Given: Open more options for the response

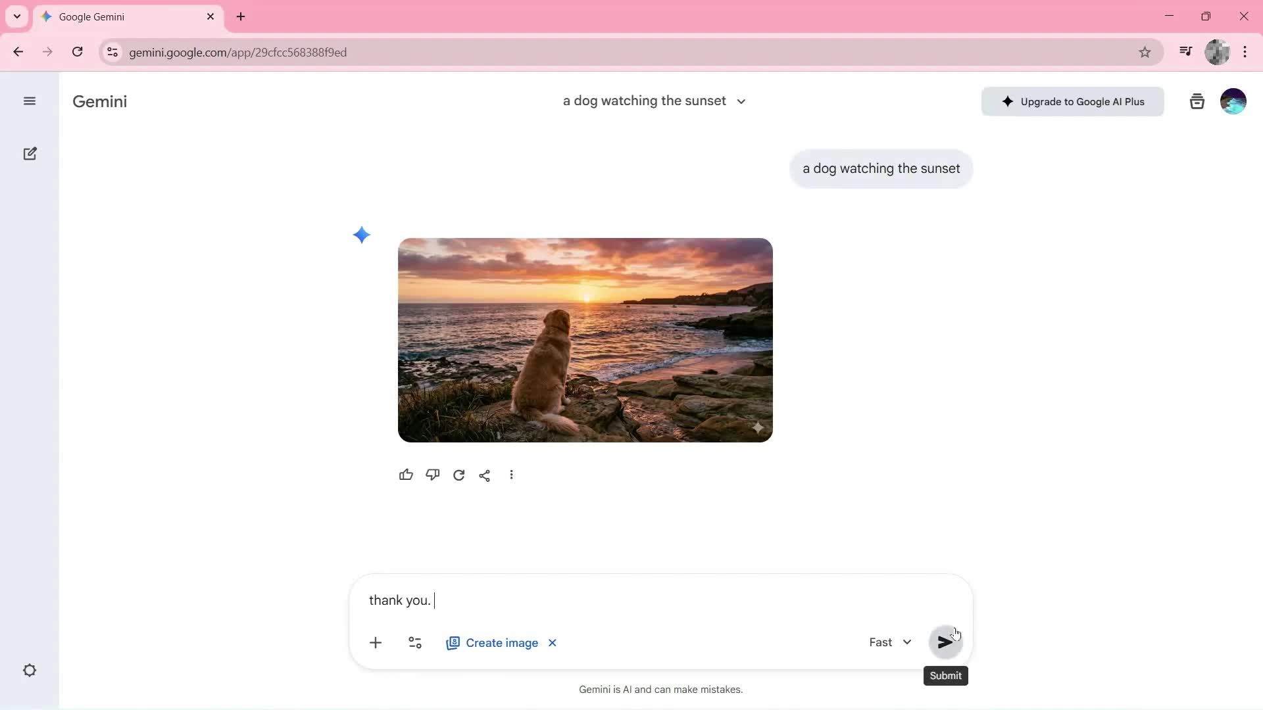Looking at the screenshot, I should (x=512, y=475).
